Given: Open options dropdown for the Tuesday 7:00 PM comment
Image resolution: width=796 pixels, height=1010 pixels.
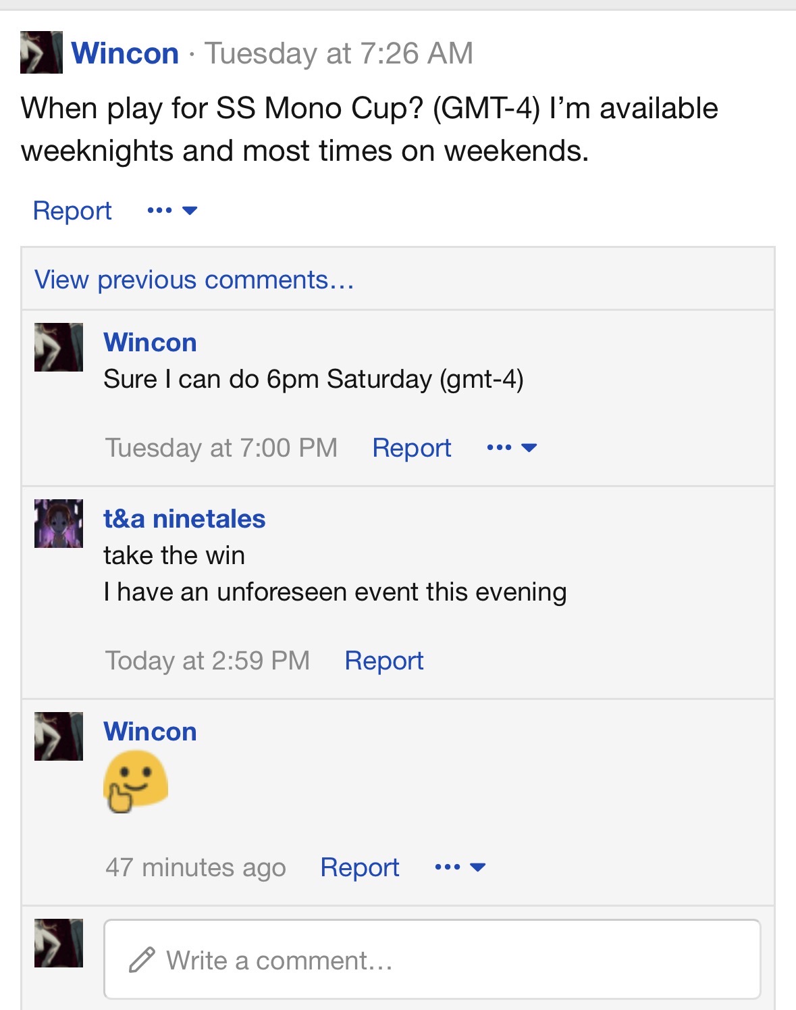Looking at the screenshot, I should click(x=512, y=448).
